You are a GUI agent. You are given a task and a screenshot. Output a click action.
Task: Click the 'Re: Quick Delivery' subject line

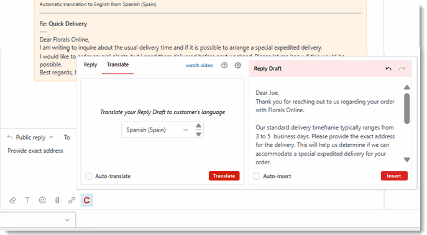[63, 24]
